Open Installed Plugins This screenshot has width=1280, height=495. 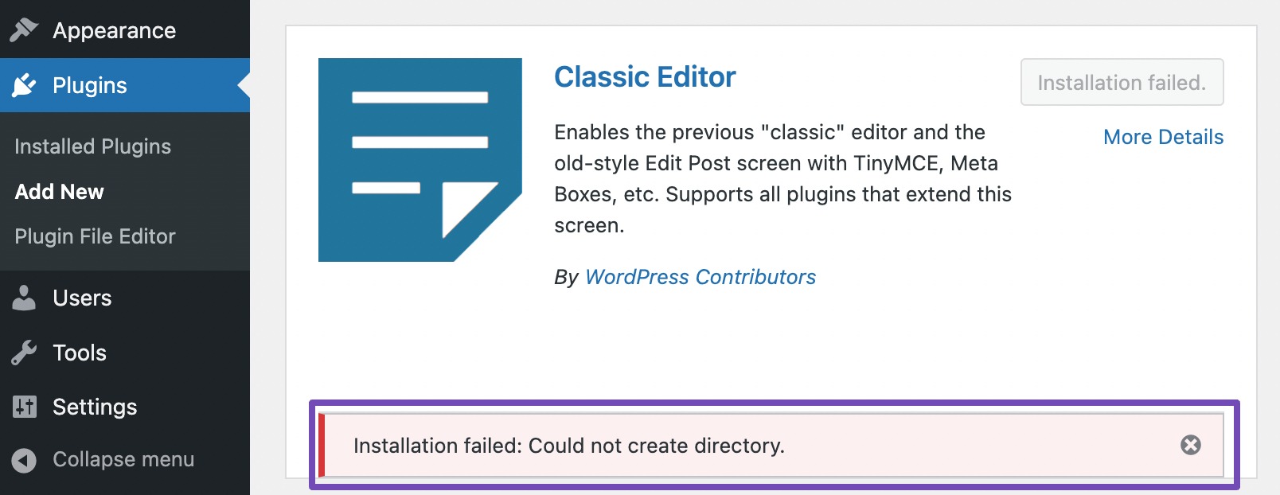pyautogui.click(x=92, y=146)
